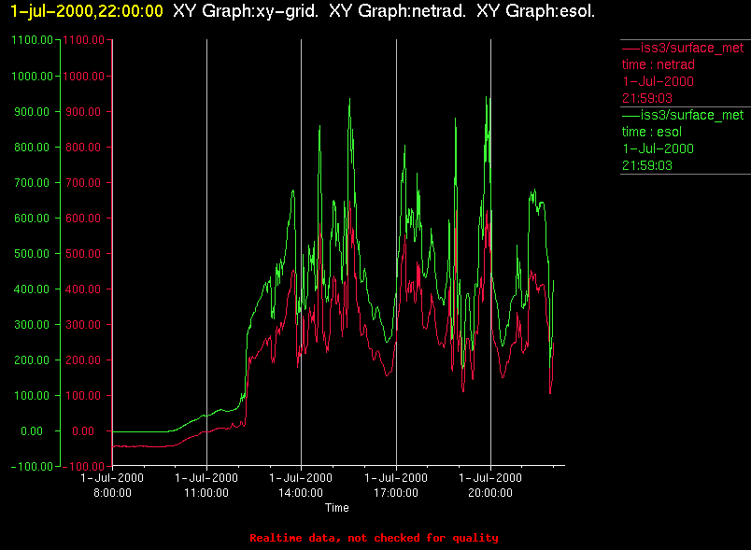Click the red 'time : netrad' legend line

[x=659, y=64]
